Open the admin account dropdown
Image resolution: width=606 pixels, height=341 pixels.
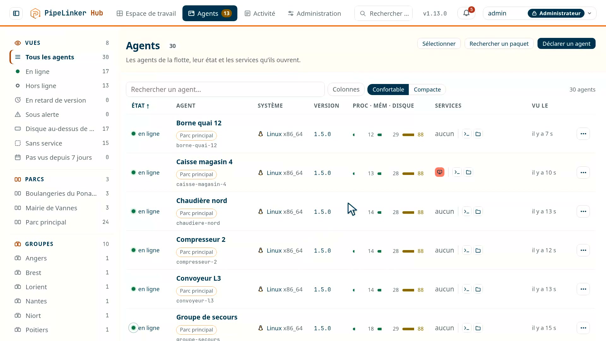point(539,13)
